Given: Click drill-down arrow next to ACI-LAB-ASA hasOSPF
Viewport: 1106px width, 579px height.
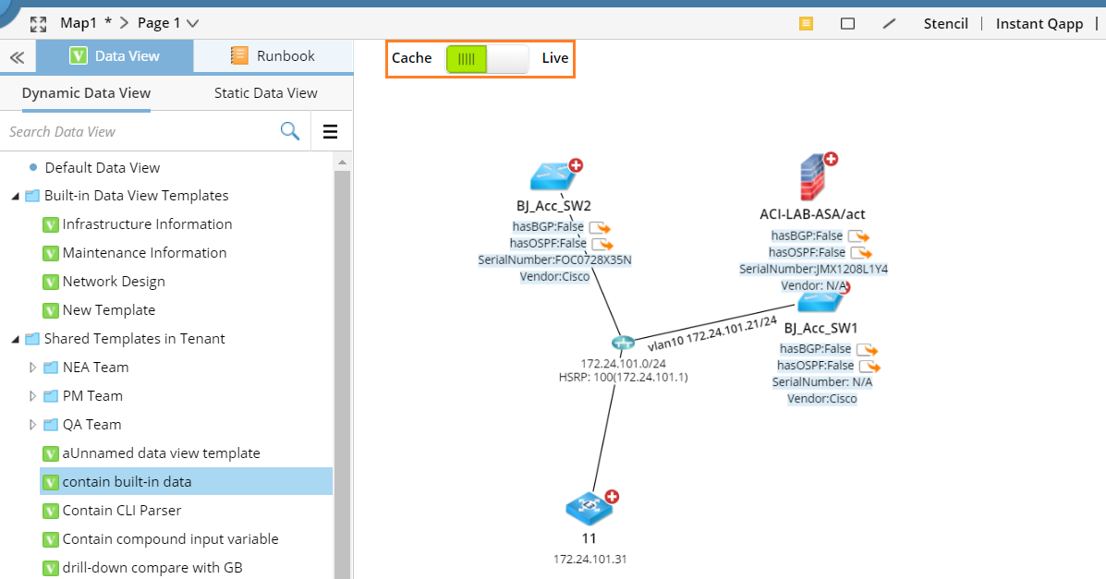Looking at the screenshot, I should pos(861,252).
